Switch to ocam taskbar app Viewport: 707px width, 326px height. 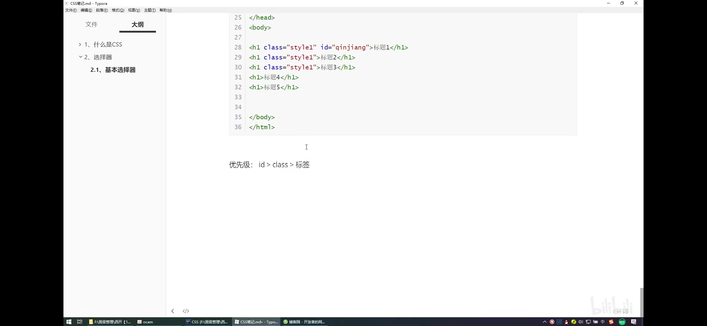pyautogui.click(x=145, y=322)
